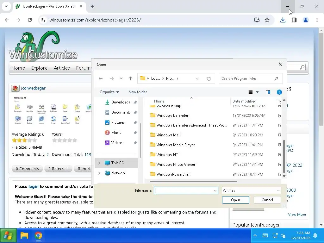Screen dimensions: 324x243
Task: Close the Open dialog with X
Action: coord(280,65)
